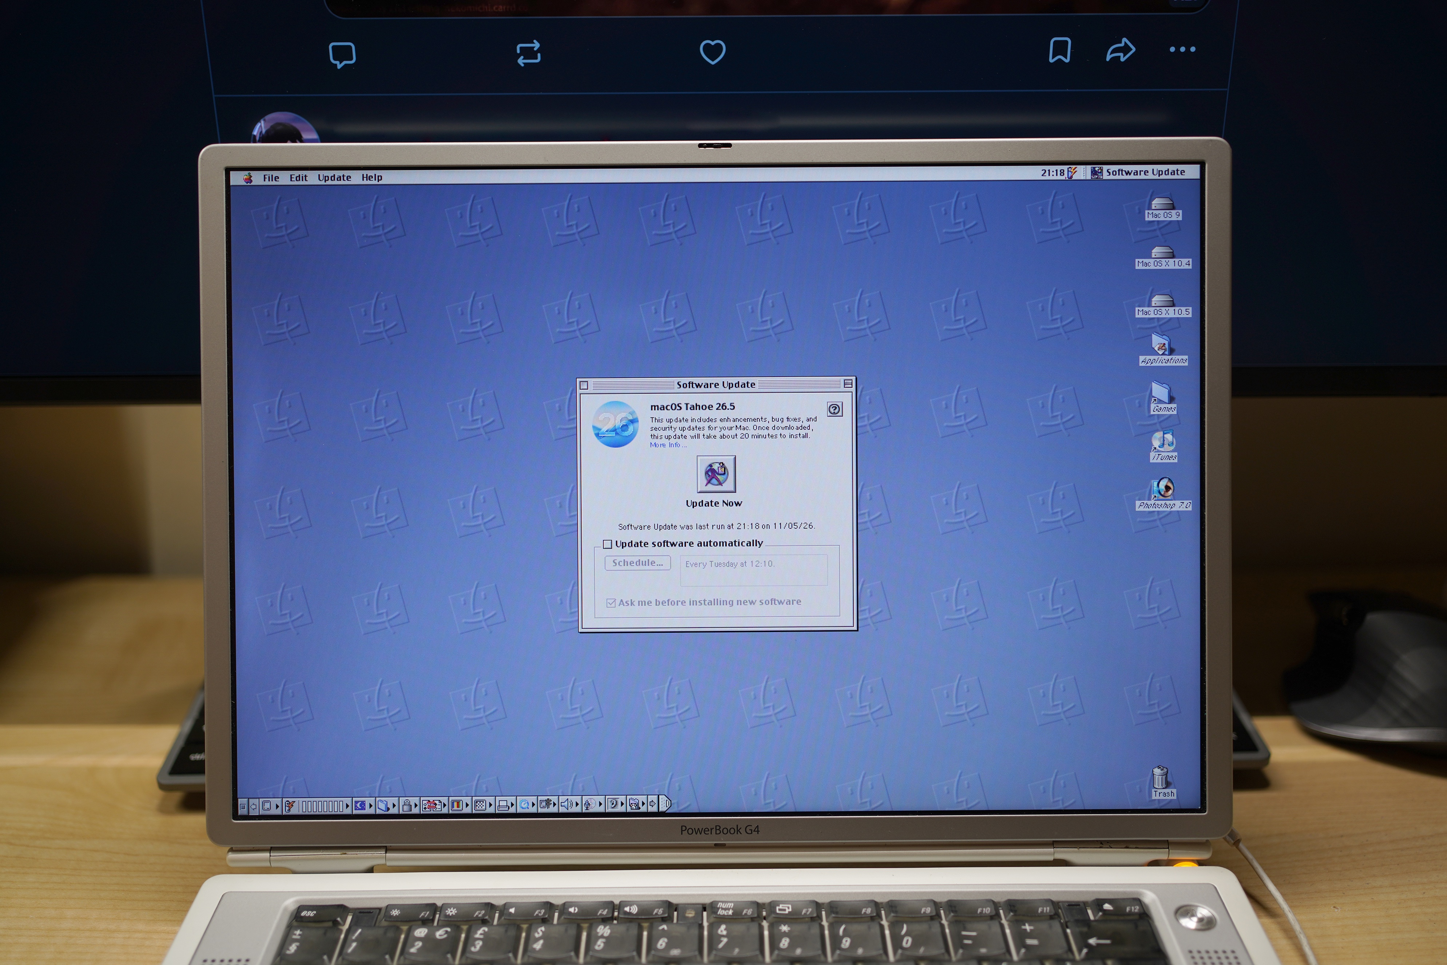The width and height of the screenshot is (1447, 965).
Task: Toggle Ask me before installing checkbox
Action: 611,603
